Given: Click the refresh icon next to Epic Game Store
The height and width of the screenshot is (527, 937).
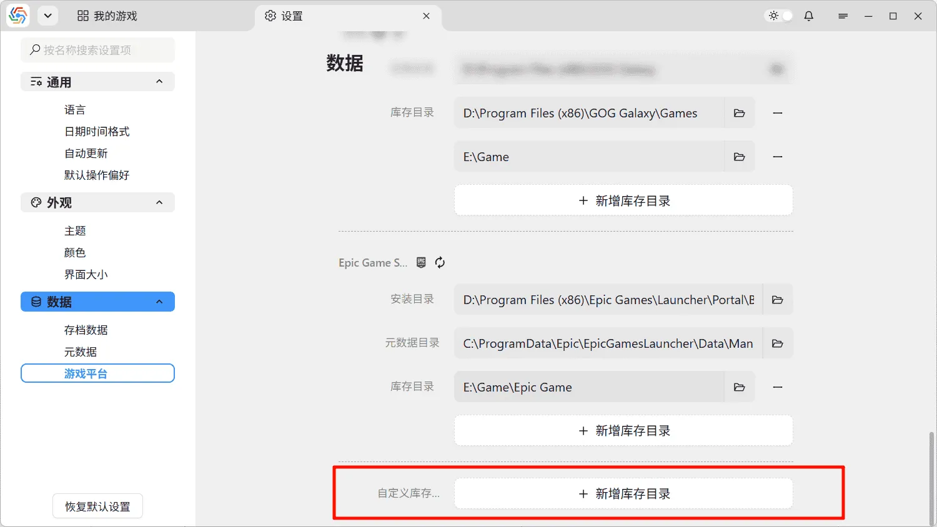Looking at the screenshot, I should click(440, 263).
